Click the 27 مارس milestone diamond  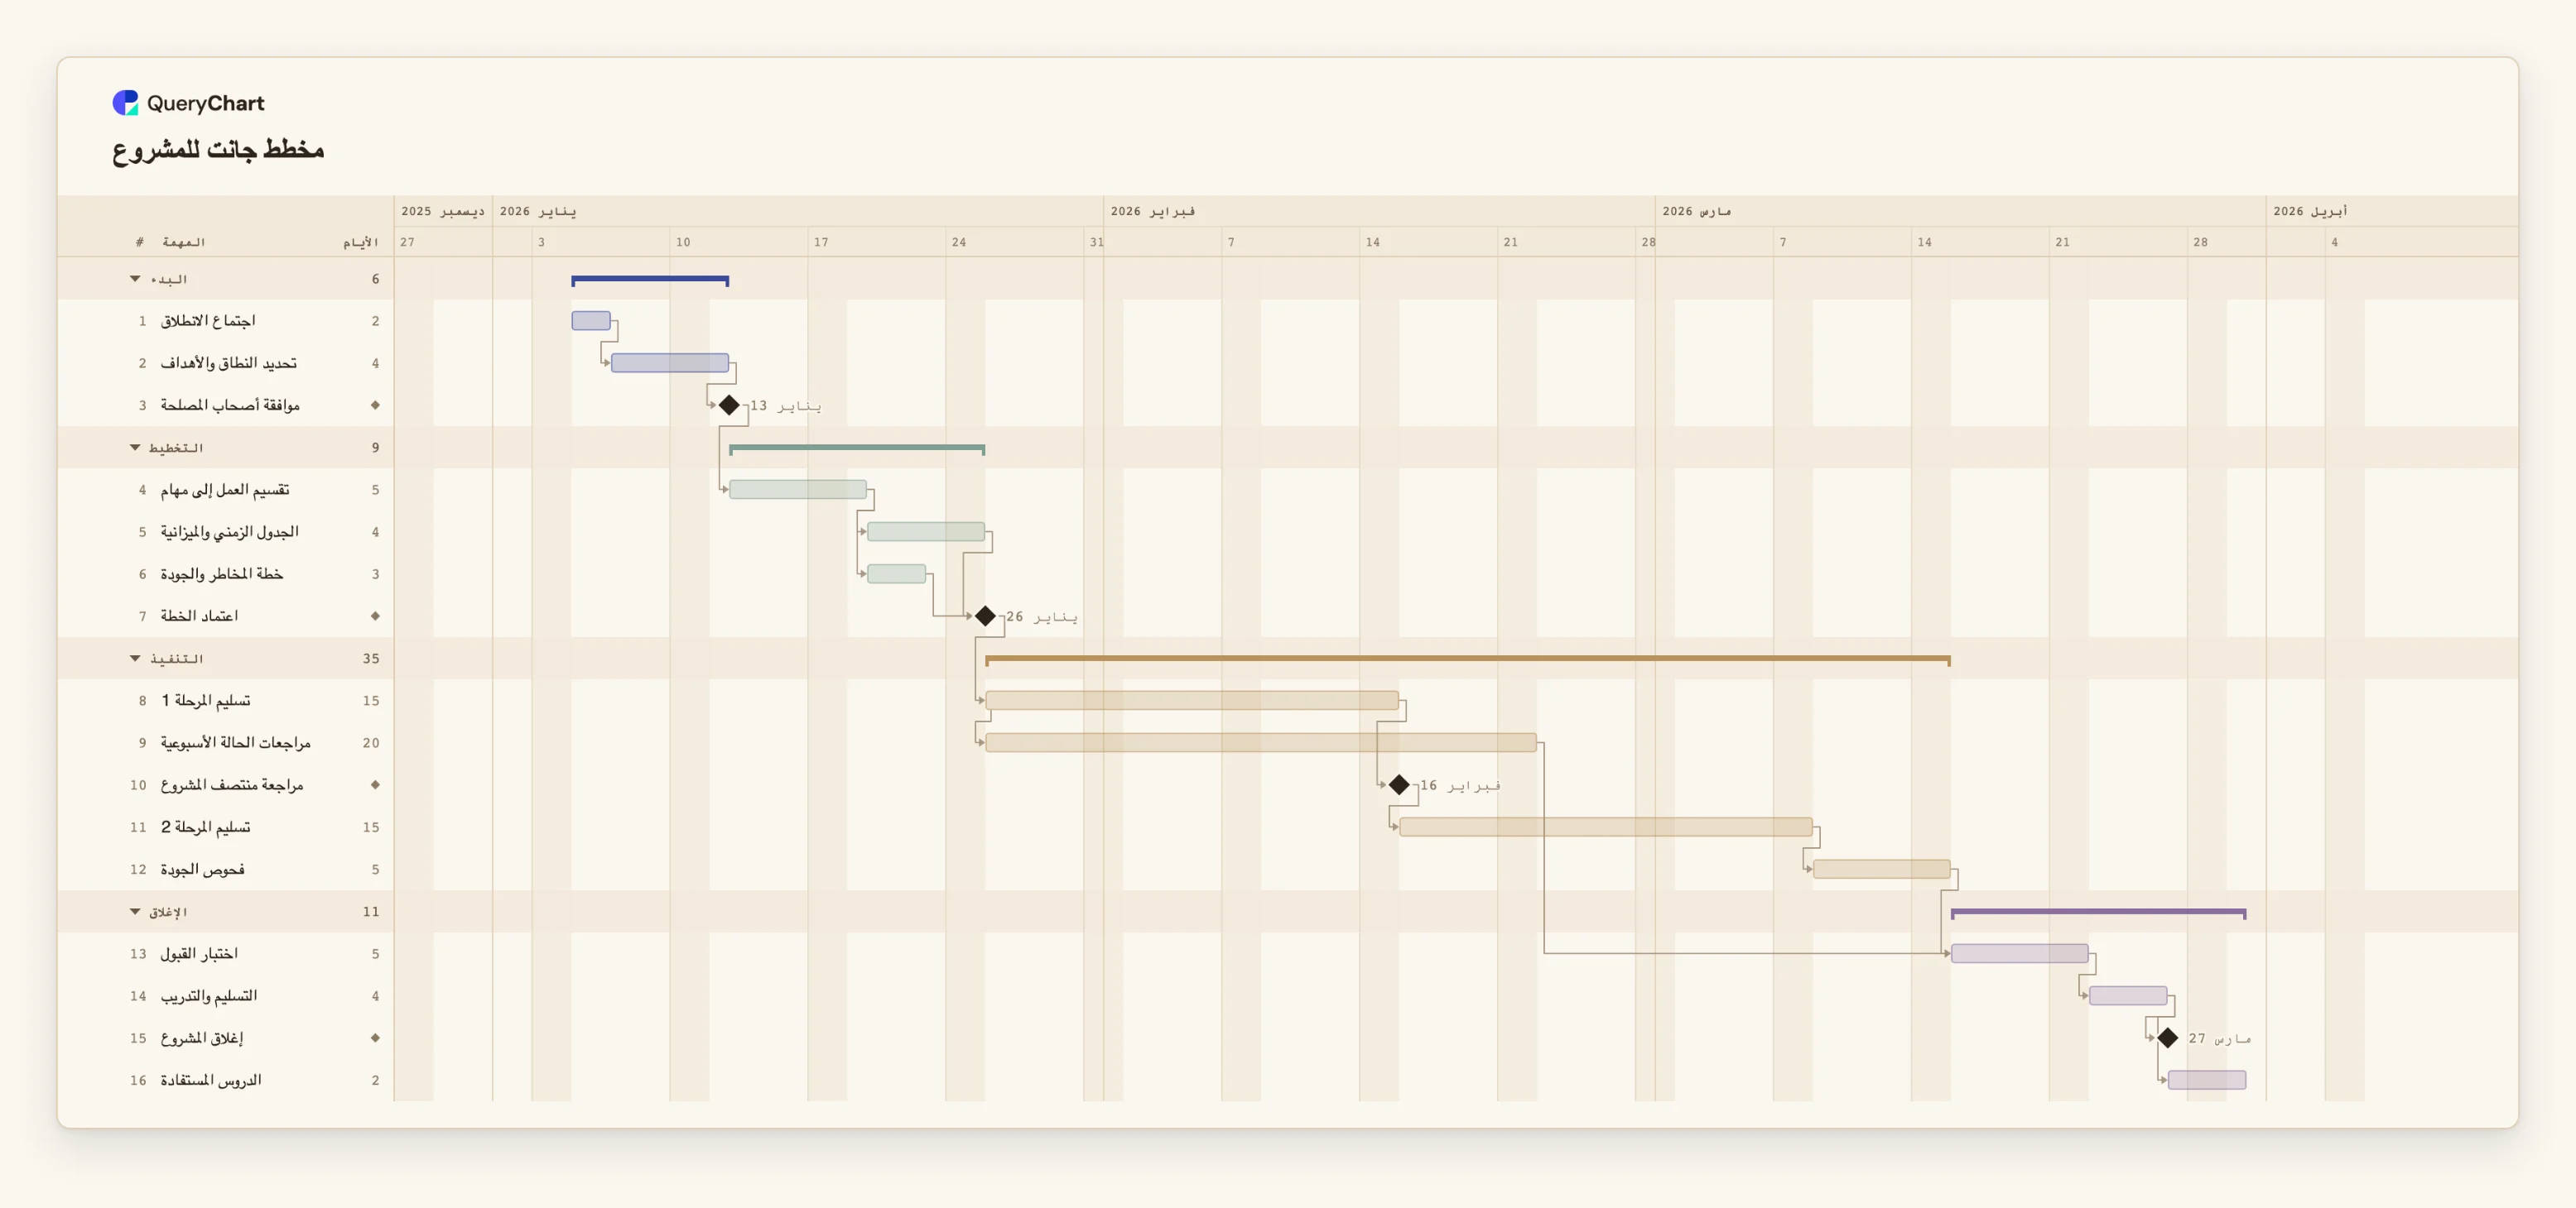pos(2167,1037)
